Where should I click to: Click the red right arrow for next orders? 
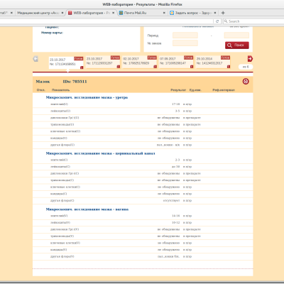pos(250,59)
